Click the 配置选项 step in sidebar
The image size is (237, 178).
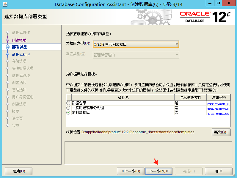pos(19,83)
